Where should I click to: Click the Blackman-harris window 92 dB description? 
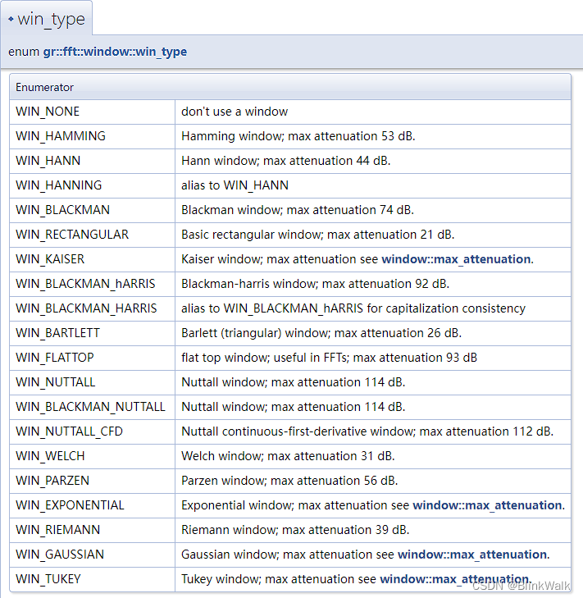coord(316,284)
